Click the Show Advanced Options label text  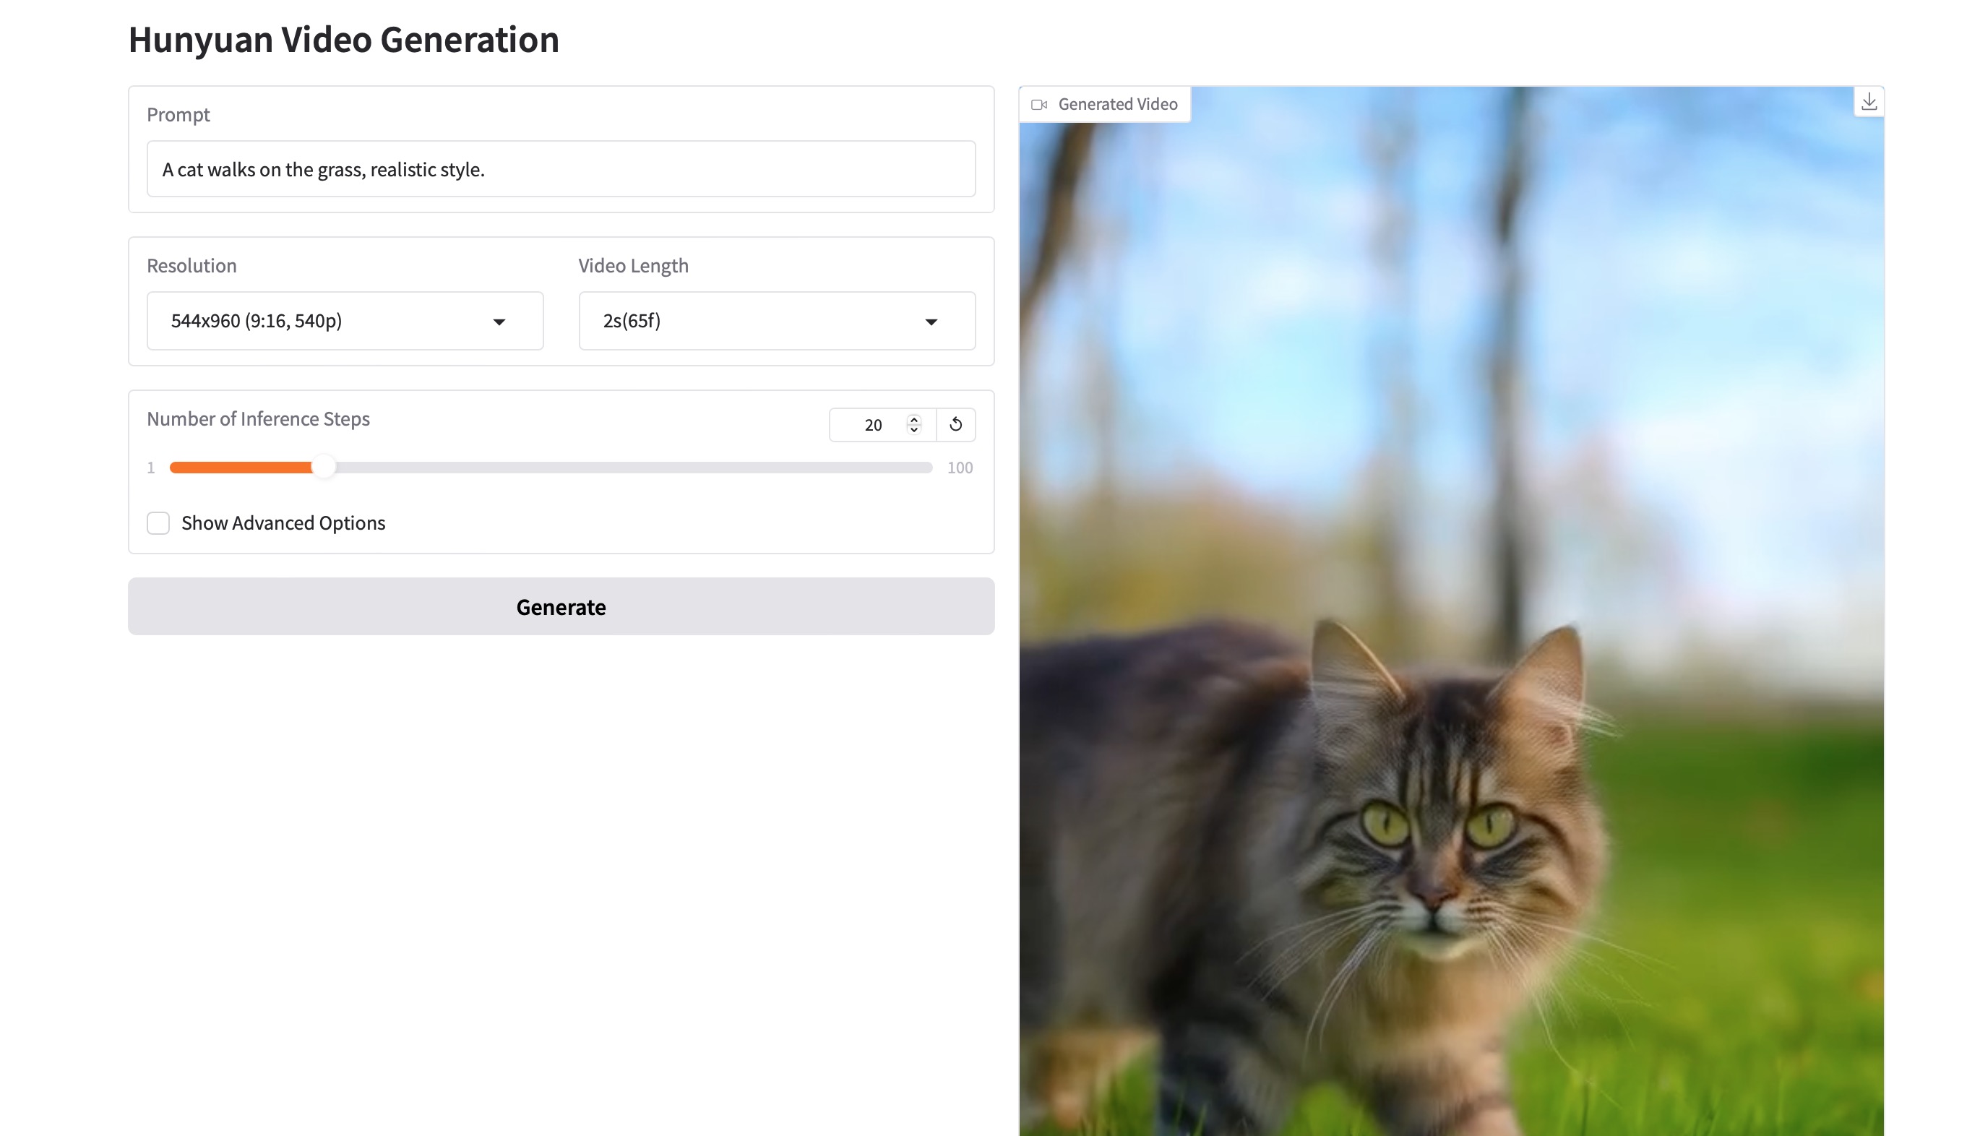[283, 522]
